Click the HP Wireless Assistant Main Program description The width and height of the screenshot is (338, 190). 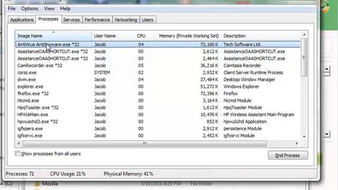pyautogui.click(x=259, y=115)
